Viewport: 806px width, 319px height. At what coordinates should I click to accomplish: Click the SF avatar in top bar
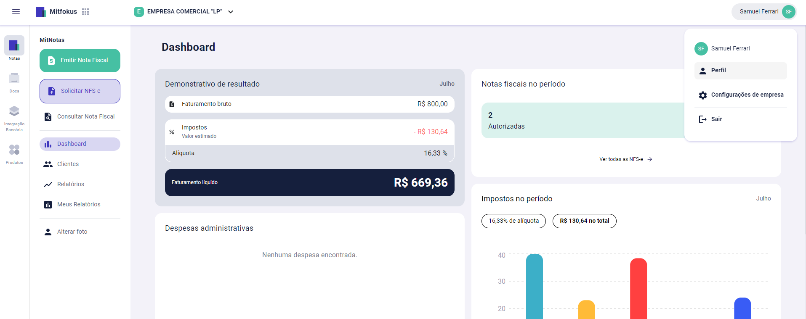pyautogui.click(x=789, y=12)
